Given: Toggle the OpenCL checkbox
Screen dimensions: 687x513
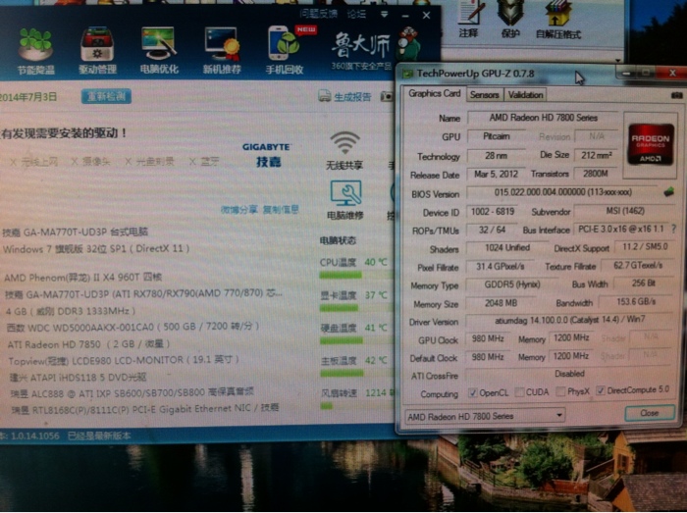Looking at the screenshot, I should (x=472, y=392).
